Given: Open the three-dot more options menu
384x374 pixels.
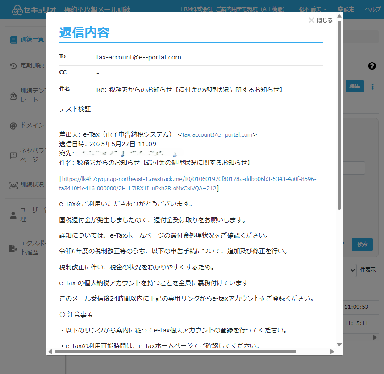Looking at the screenshot, I should (372, 87).
